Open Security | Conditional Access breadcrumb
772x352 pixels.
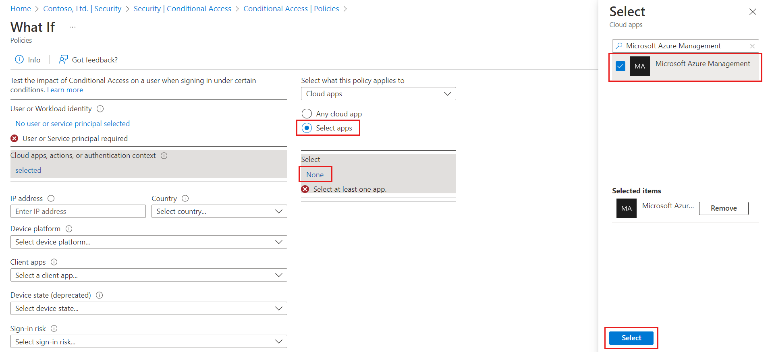click(183, 9)
